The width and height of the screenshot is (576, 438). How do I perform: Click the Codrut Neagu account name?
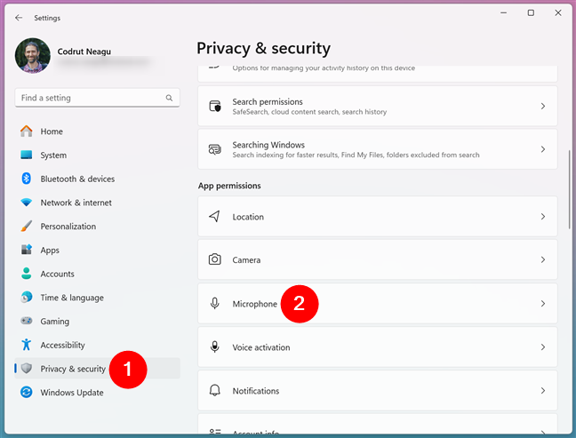click(84, 52)
